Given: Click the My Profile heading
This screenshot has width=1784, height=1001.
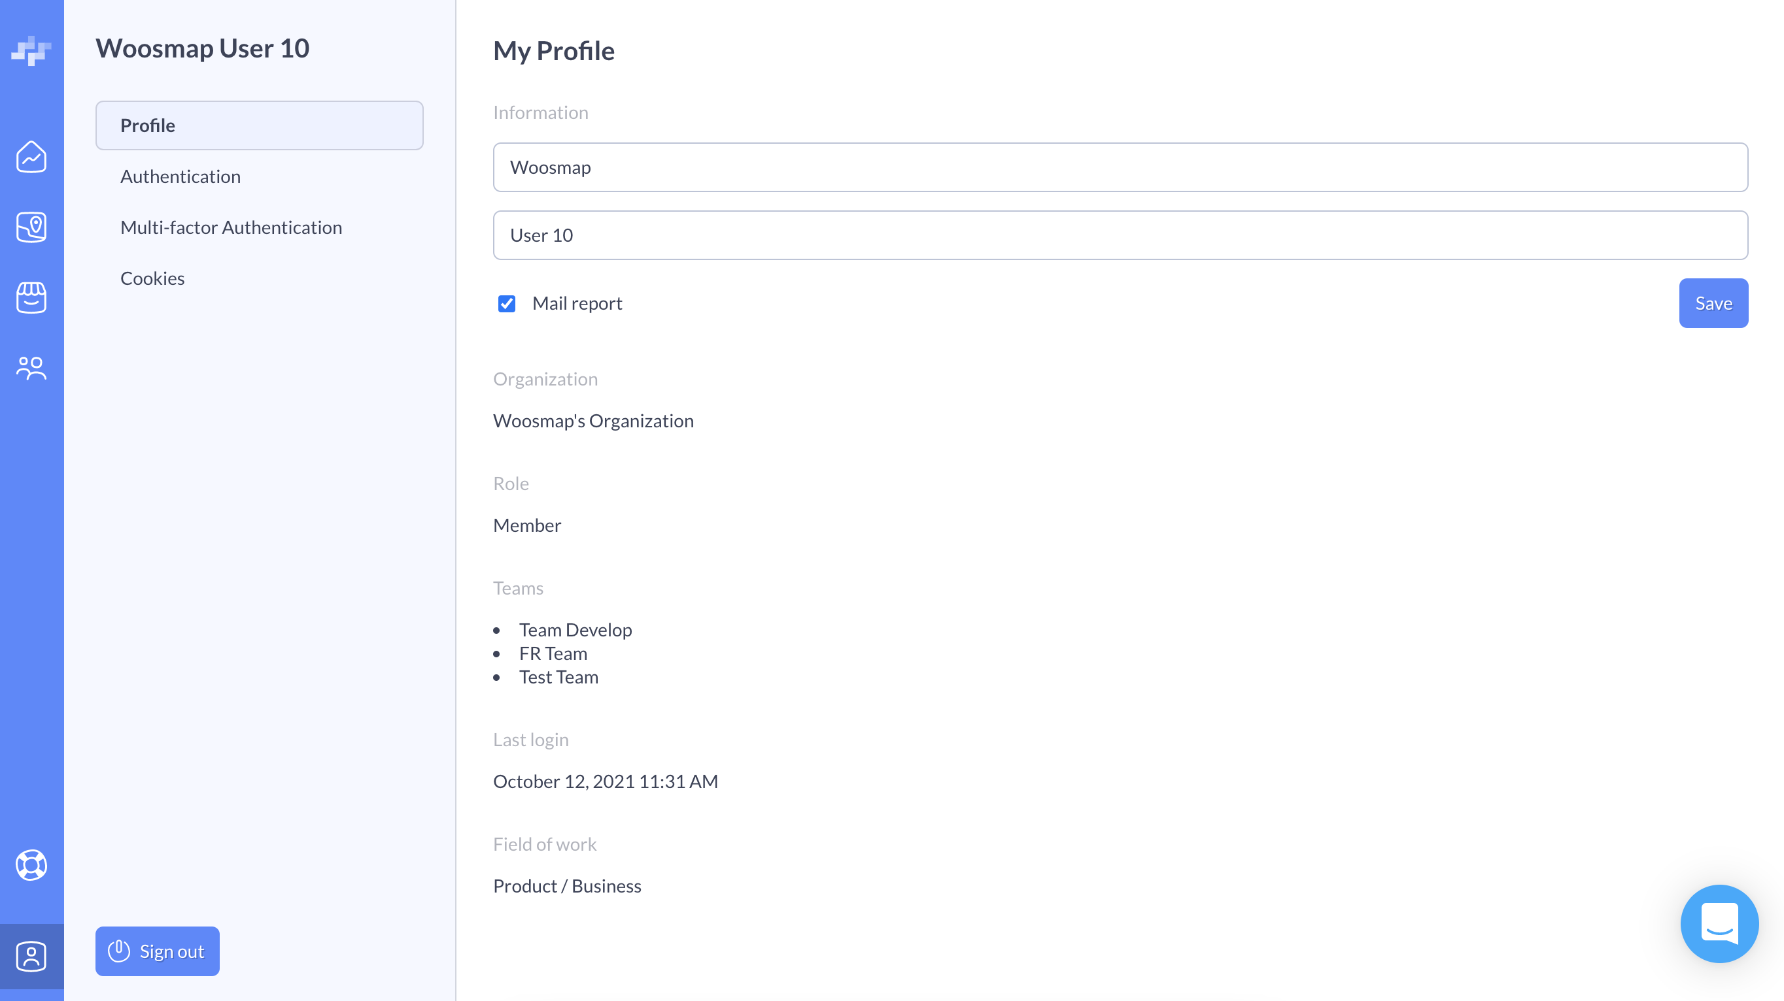Looking at the screenshot, I should click(553, 51).
